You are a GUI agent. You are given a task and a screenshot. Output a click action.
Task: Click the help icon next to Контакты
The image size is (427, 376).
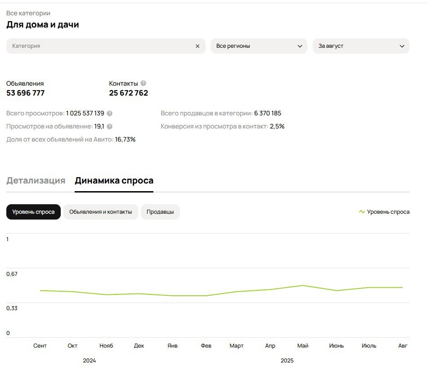pos(143,83)
